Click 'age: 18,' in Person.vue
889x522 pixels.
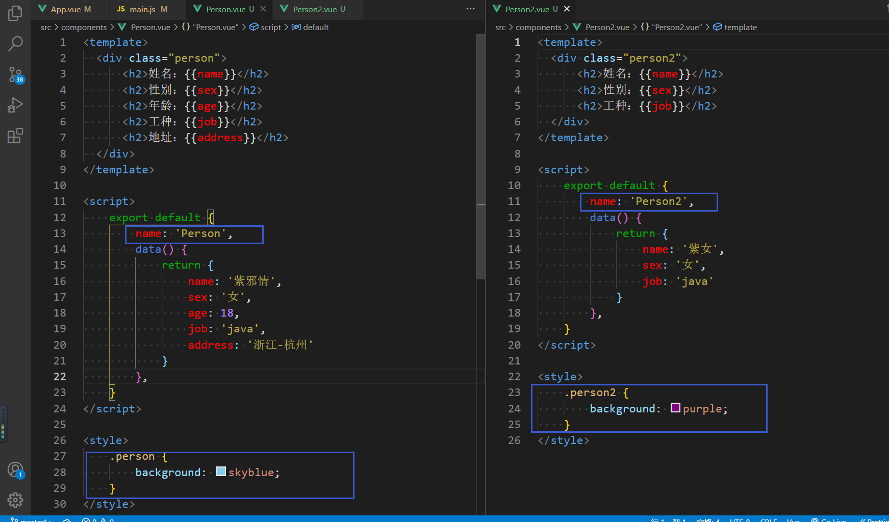point(213,313)
